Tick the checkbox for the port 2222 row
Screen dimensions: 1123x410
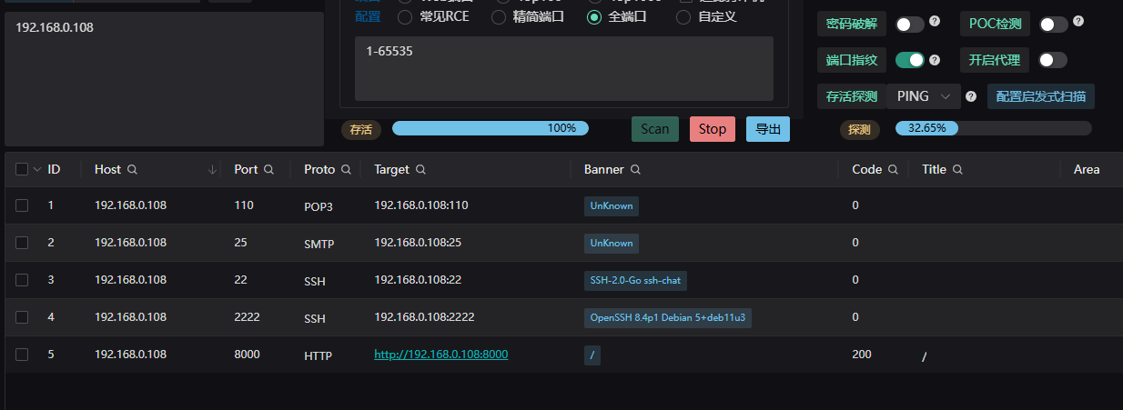click(x=22, y=317)
